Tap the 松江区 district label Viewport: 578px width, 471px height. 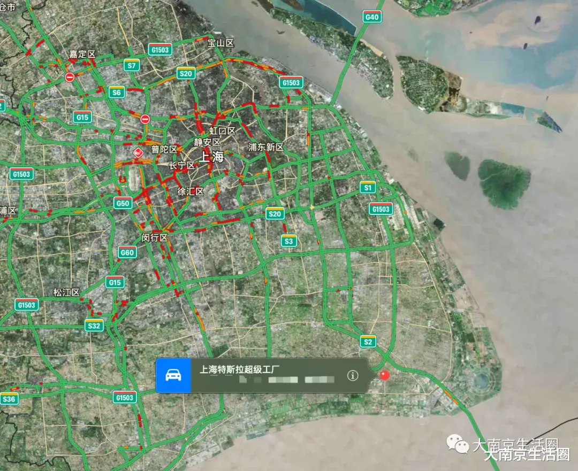[66, 292]
